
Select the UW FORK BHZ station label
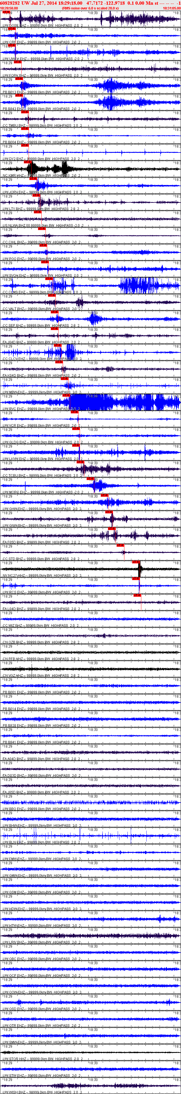(x=42, y=76)
